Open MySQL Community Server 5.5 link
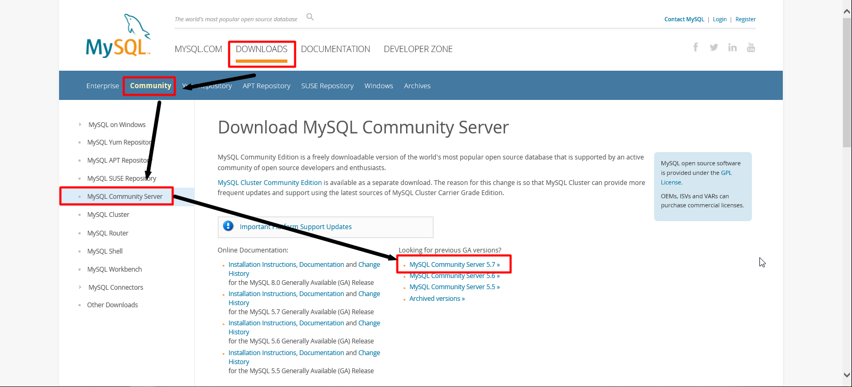The image size is (852, 387). pyautogui.click(x=454, y=287)
